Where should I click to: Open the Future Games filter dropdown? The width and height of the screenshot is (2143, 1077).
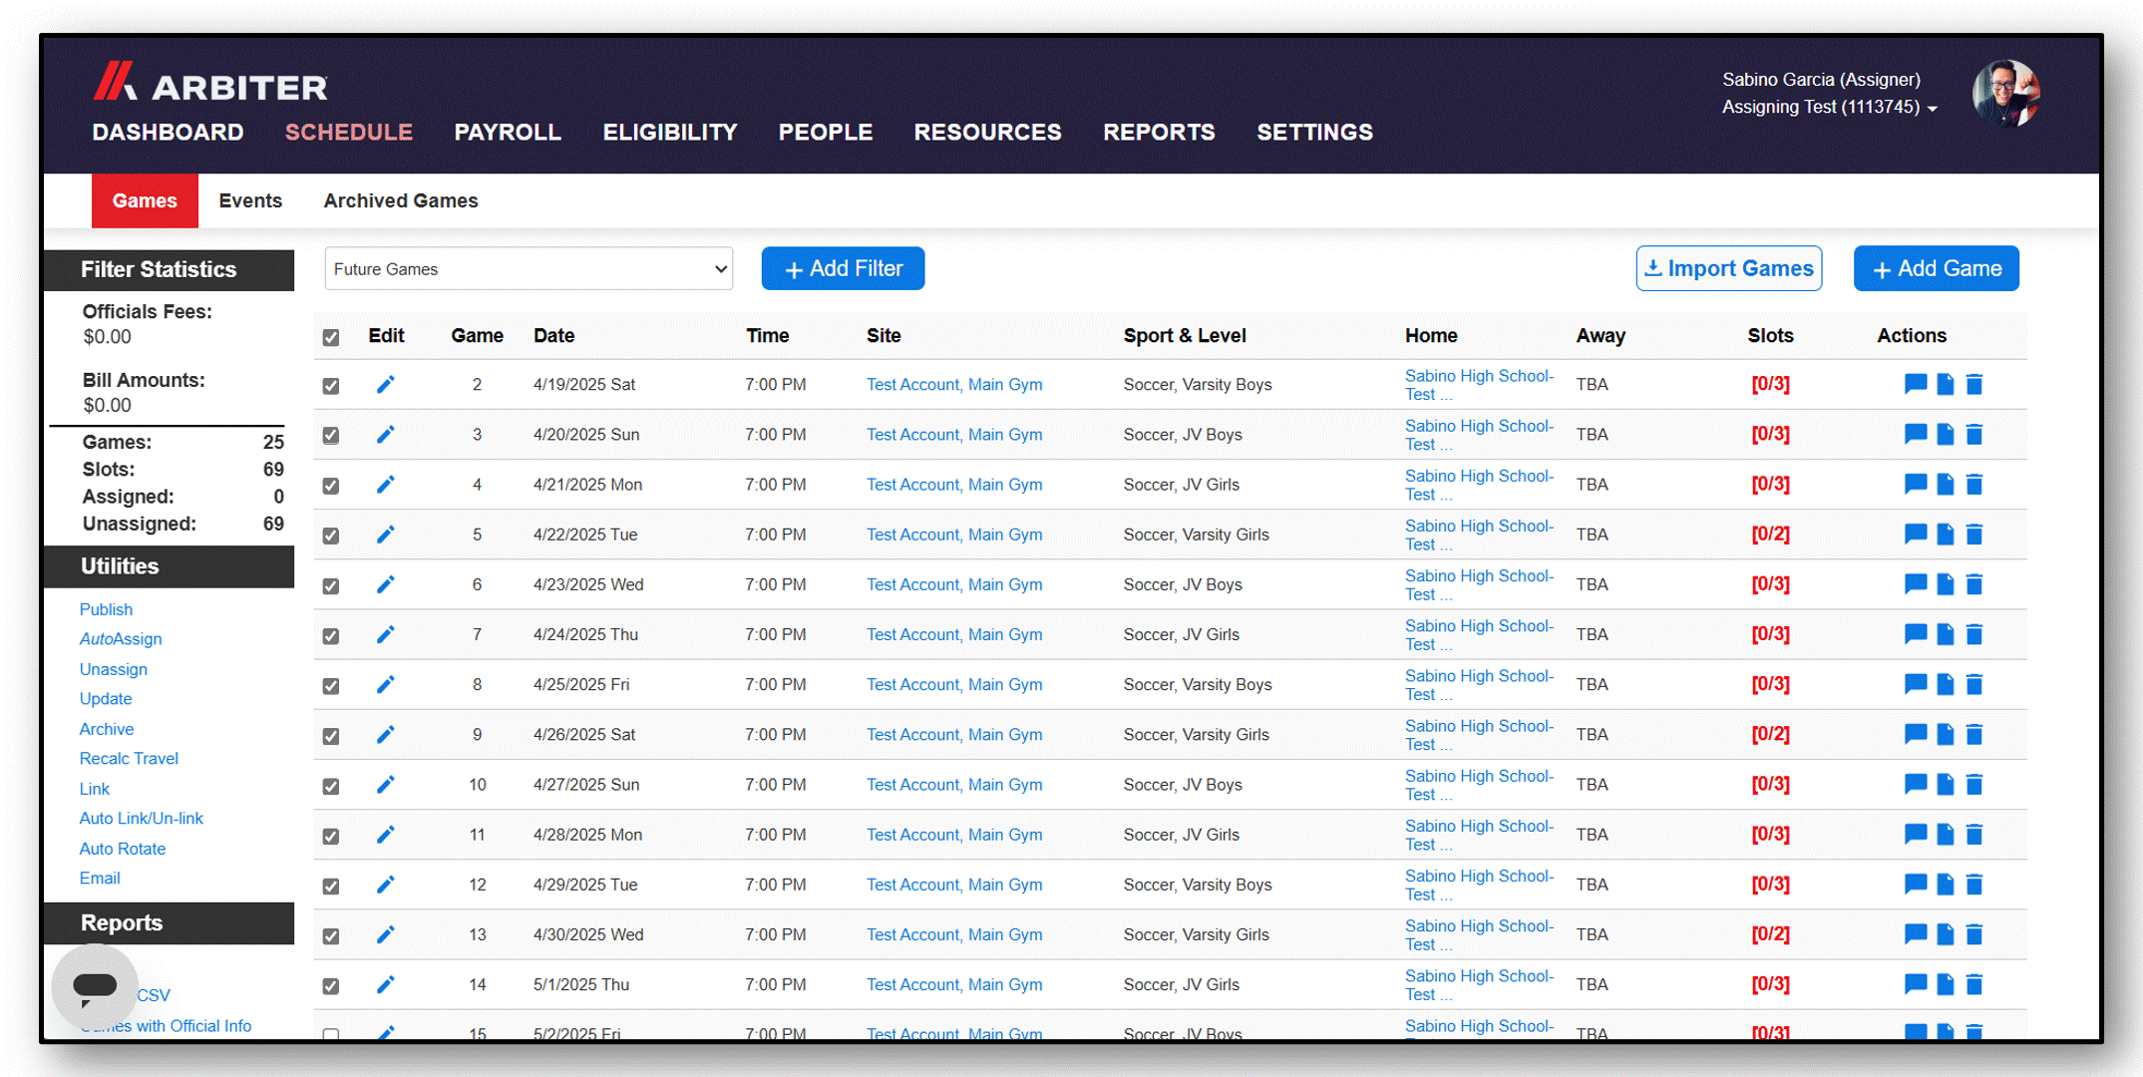pos(529,269)
